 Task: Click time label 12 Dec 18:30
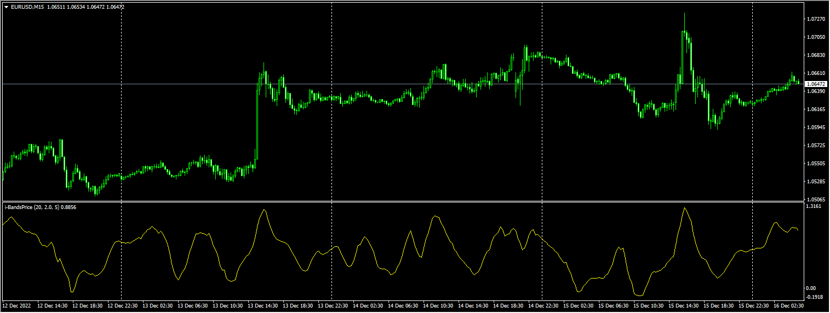pyautogui.click(x=87, y=305)
